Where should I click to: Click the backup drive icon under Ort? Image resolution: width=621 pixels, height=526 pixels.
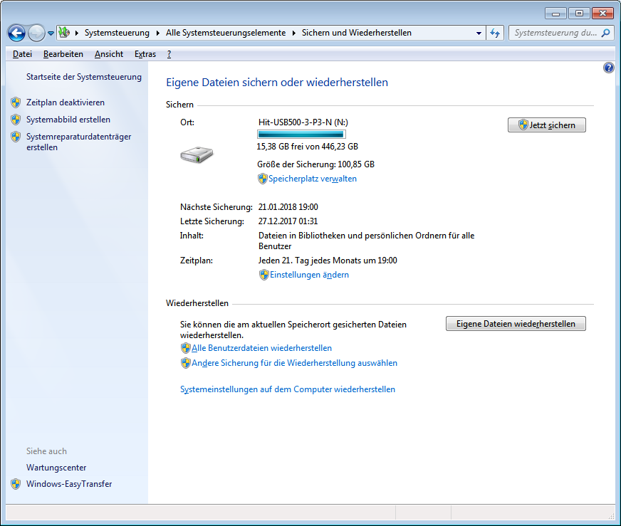(x=197, y=154)
